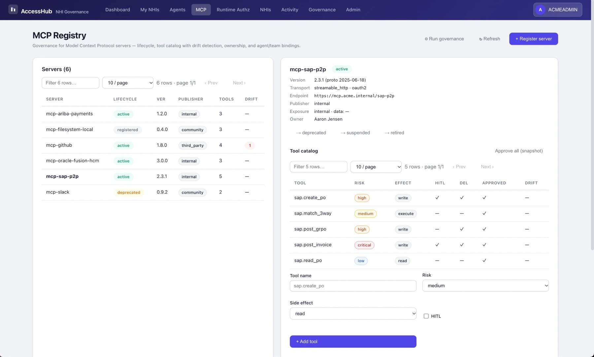Open the Governance tab
594x357 pixels.
(322, 10)
